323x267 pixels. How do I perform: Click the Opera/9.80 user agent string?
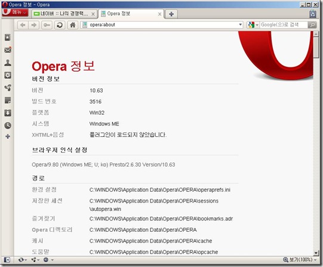click(103, 165)
